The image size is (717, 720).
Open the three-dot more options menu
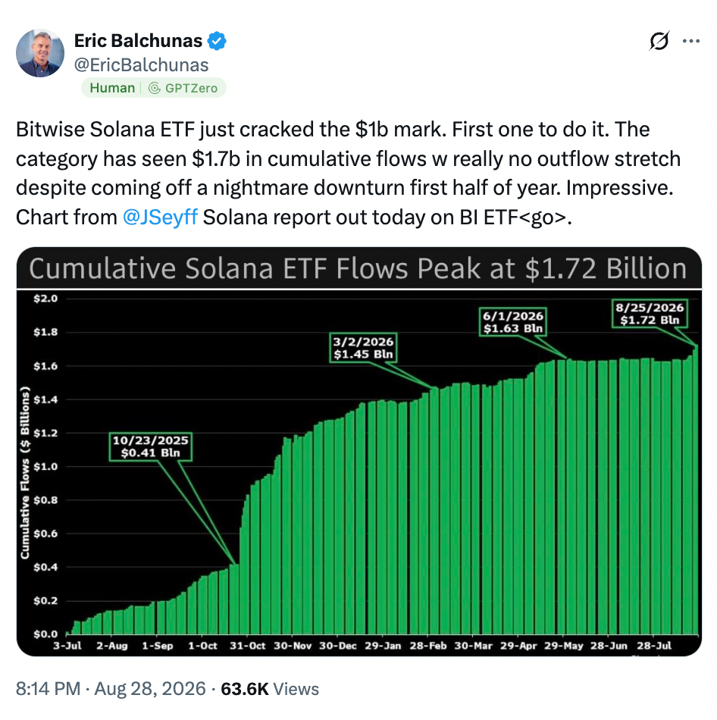(690, 41)
